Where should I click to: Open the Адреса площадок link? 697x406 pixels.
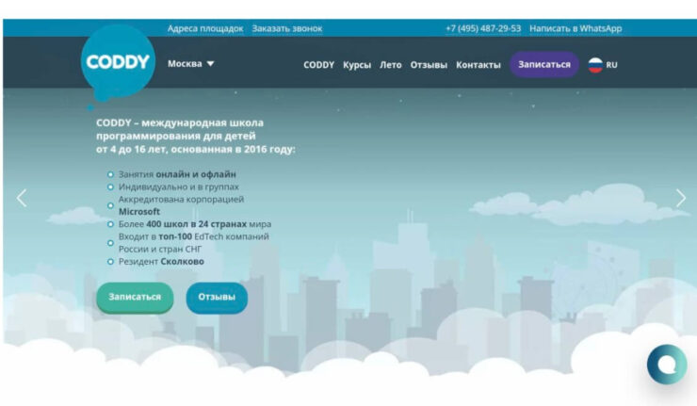(x=205, y=28)
